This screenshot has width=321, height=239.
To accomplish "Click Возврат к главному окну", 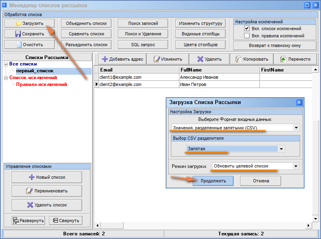I will [275, 46].
